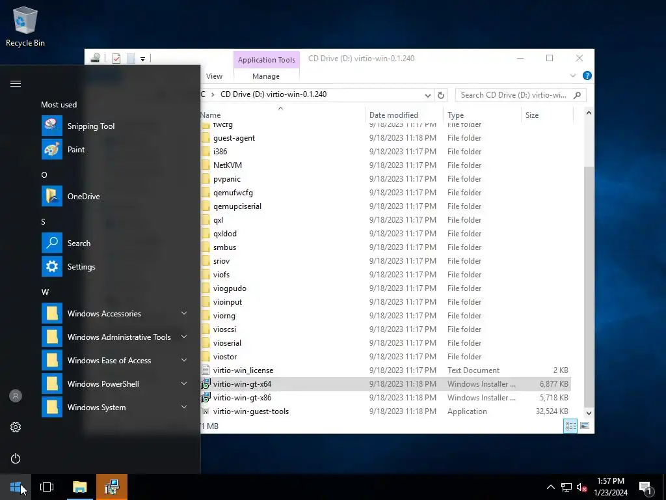Click the letter W section header
The image size is (666, 500).
pos(45,292)
